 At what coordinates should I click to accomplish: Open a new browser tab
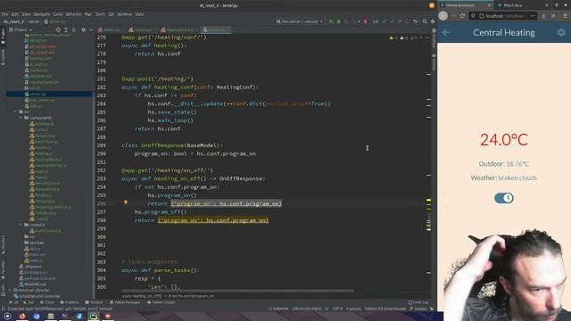(x=556, y=4)
